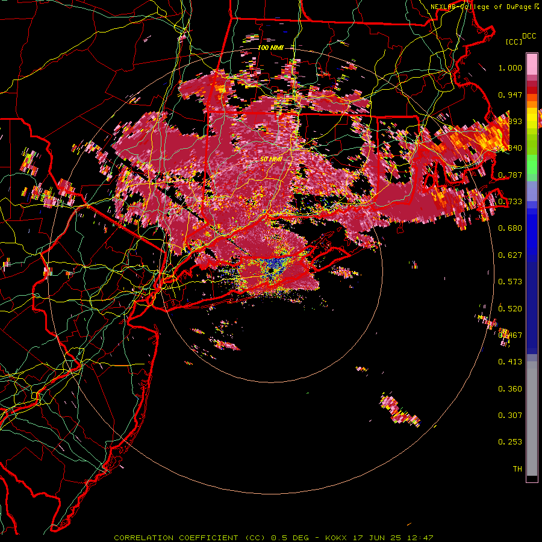The height and width of the screenshot is (542, 542).
Task: Pick the light pink top color bar segment
Action: (532, 64)
